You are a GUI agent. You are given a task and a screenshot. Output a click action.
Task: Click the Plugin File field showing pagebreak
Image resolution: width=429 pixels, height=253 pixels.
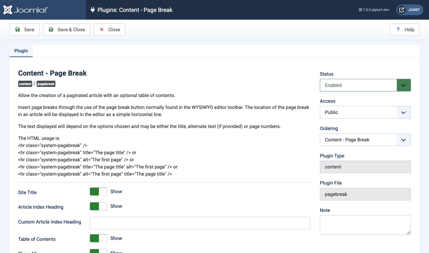point(365,194)
